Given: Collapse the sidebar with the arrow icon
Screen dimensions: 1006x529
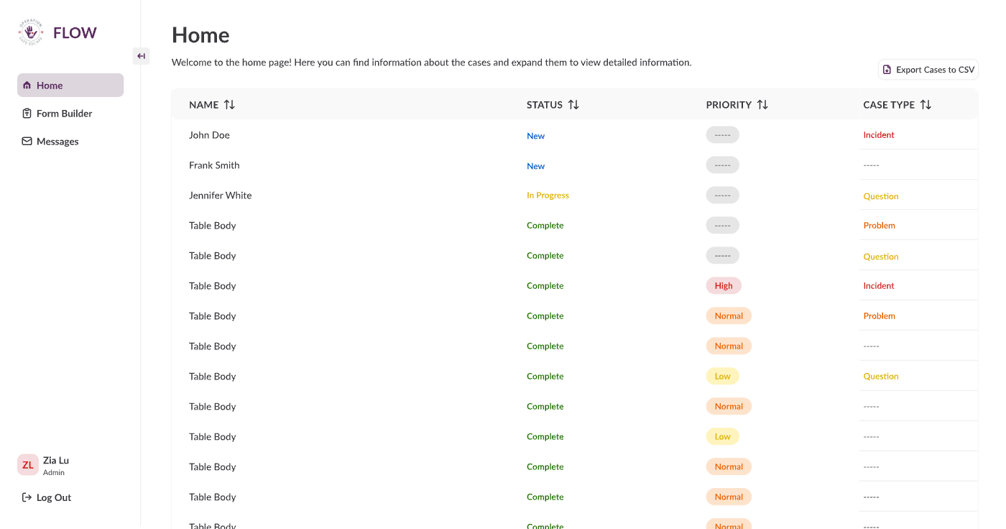Looking at the screenshot, I should coord(141,56).
